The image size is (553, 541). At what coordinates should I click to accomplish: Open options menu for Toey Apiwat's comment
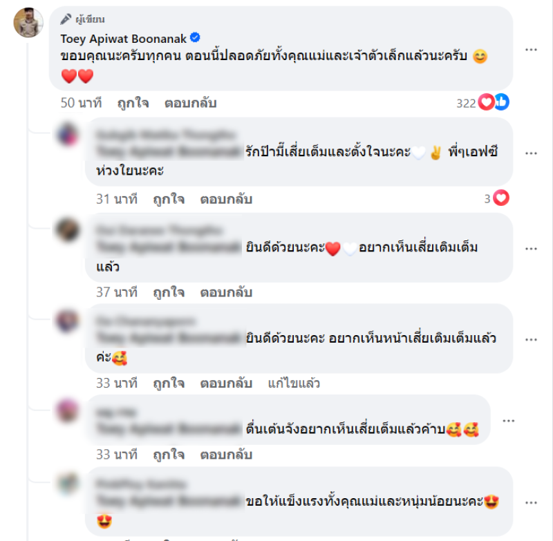(x=531, y=49)
